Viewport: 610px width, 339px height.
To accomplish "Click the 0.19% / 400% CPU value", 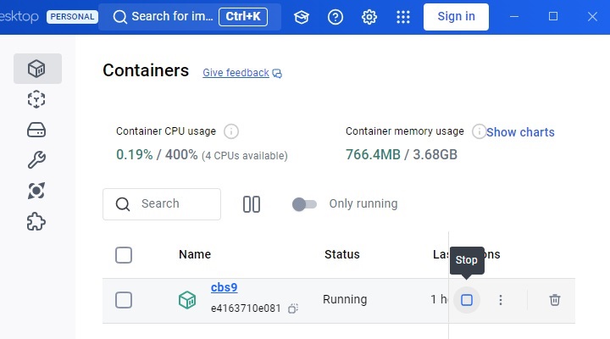I will (x=157, y=154).
